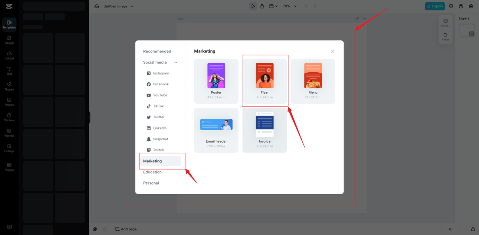
Task: Select the Recommended category
Action: tap(157, 51)
